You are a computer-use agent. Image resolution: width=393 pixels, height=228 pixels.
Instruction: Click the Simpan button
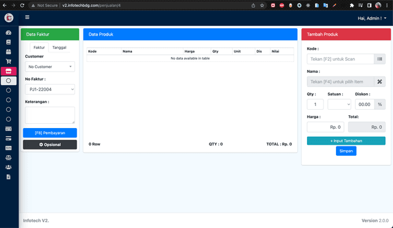[x=346, y=151]
